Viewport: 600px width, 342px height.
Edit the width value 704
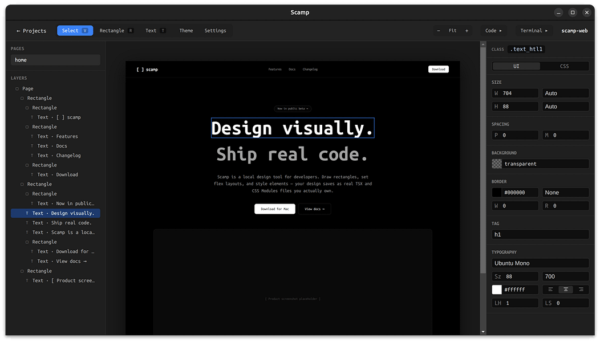(515, 93)
